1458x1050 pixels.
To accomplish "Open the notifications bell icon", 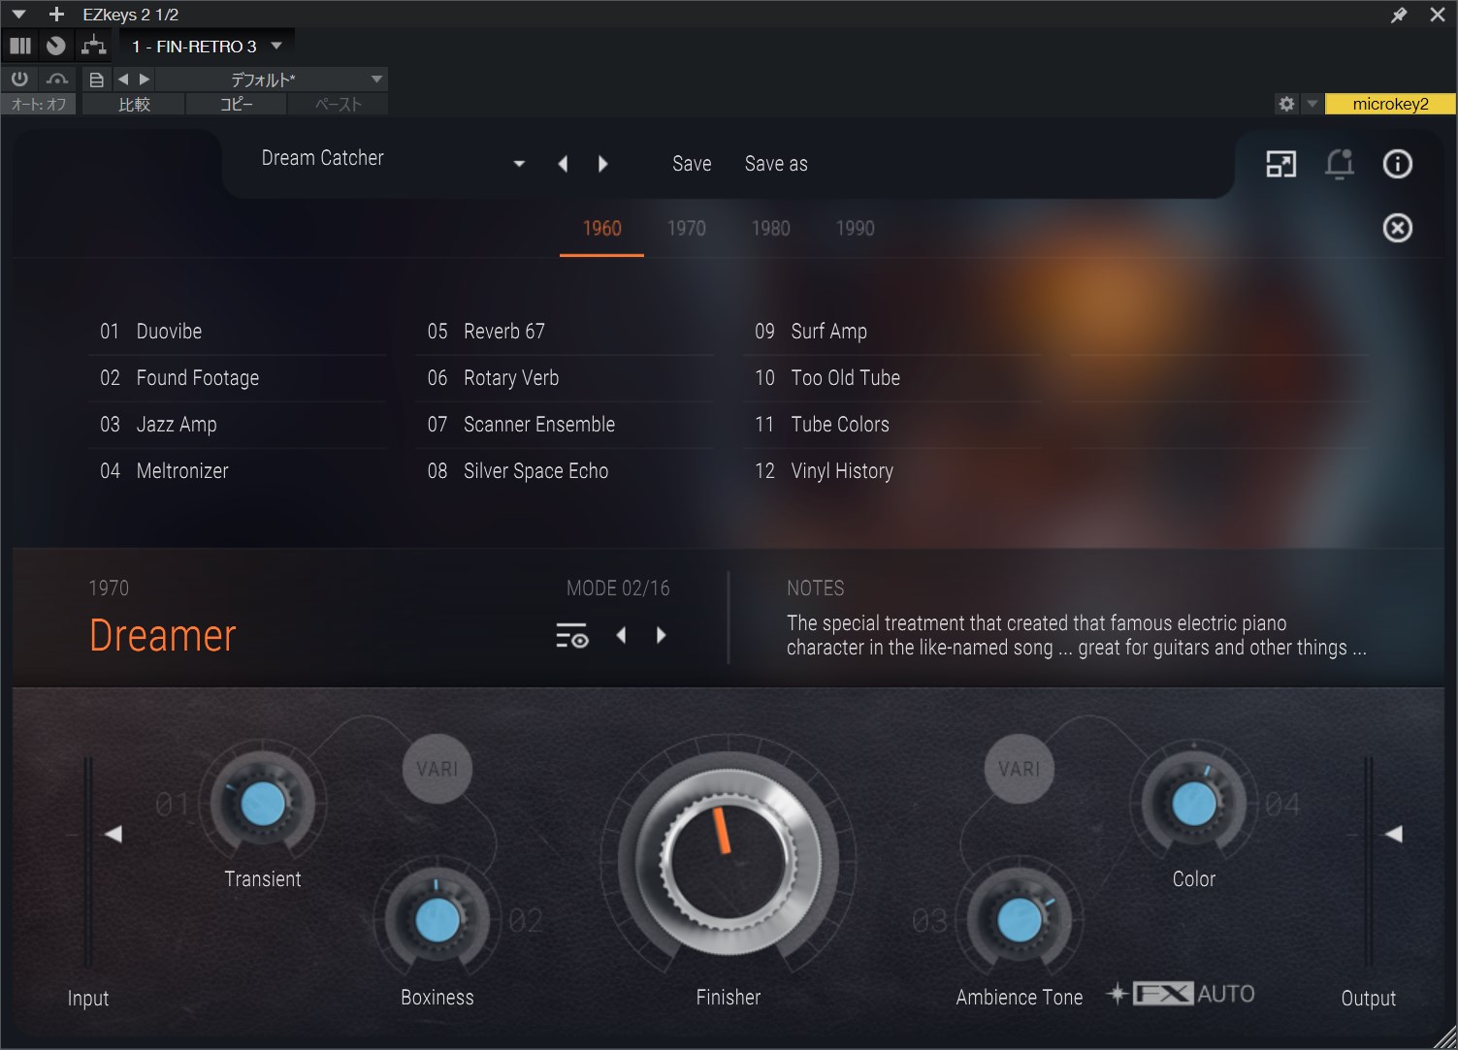I will point(1339,164).
